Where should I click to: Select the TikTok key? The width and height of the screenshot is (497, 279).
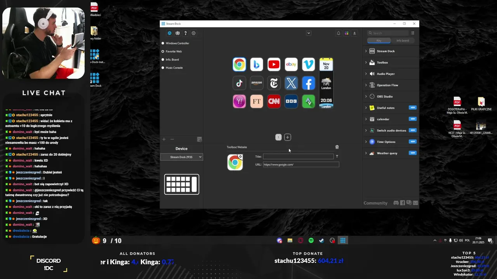point(239,83)
